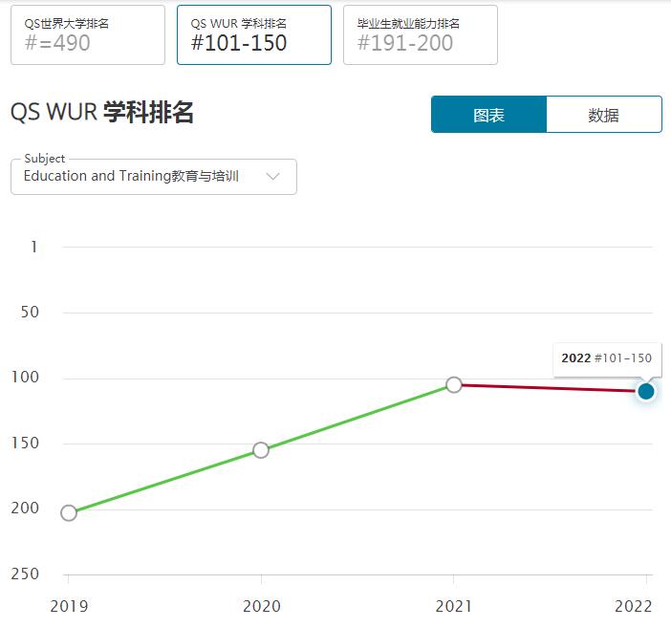
Task: Click the highlighted blue 2022 data point
Action: pos(646,391)
